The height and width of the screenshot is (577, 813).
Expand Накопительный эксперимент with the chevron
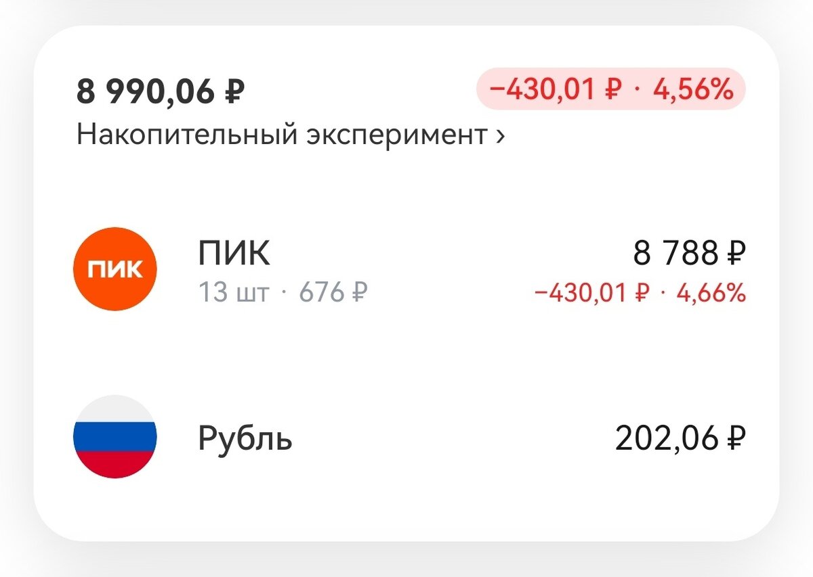pyautogui.click(x=499, y=135)
